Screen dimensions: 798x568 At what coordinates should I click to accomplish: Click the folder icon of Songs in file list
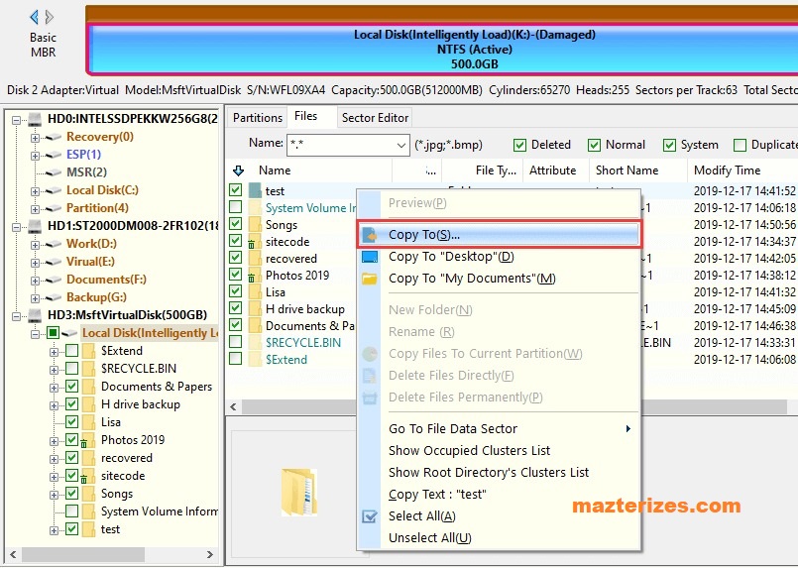tap(255, 224)
